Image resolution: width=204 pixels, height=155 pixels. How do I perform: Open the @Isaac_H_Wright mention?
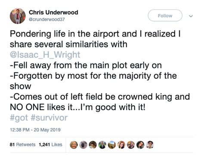click(45, 55)
